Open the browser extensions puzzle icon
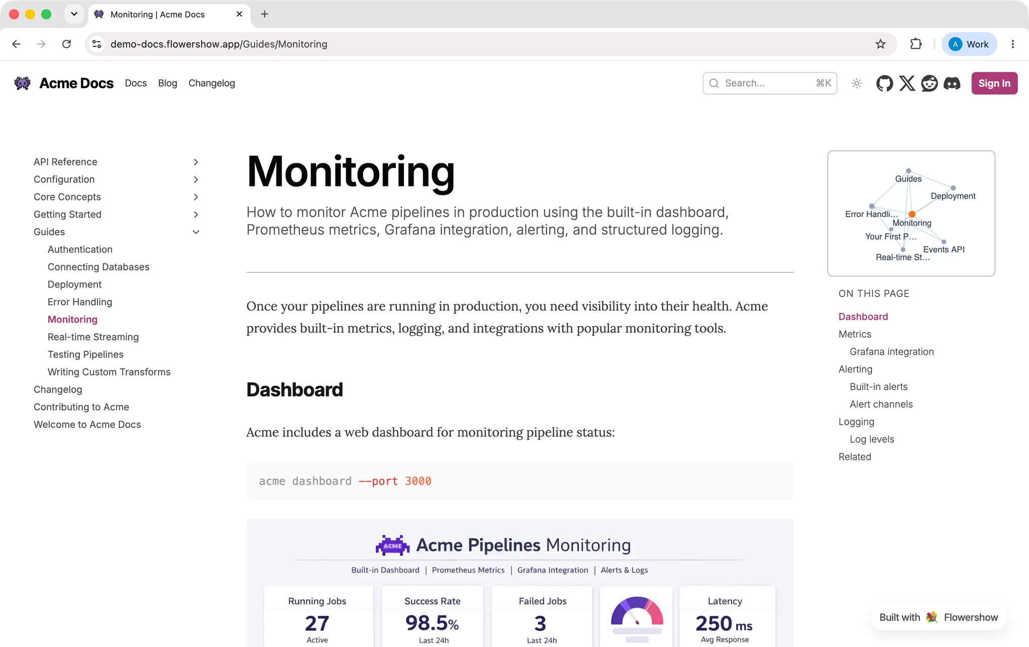Screen dimensions: 1029x647 pyautogui.click(x=916, y=44)
